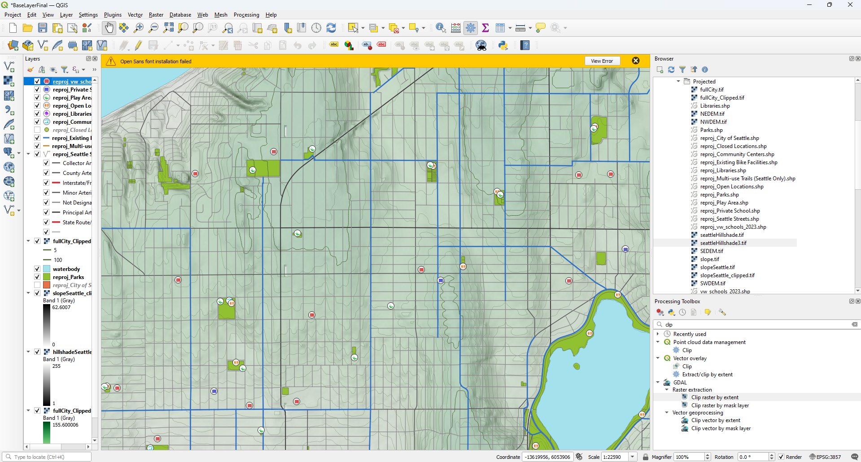861x462 pixels.
Task: Click the View Error button
Action: click(602, 61)
